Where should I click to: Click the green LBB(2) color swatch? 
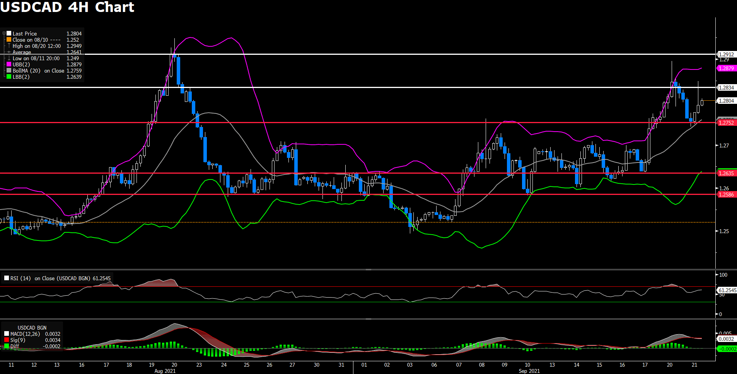click(x=9, y=77)
